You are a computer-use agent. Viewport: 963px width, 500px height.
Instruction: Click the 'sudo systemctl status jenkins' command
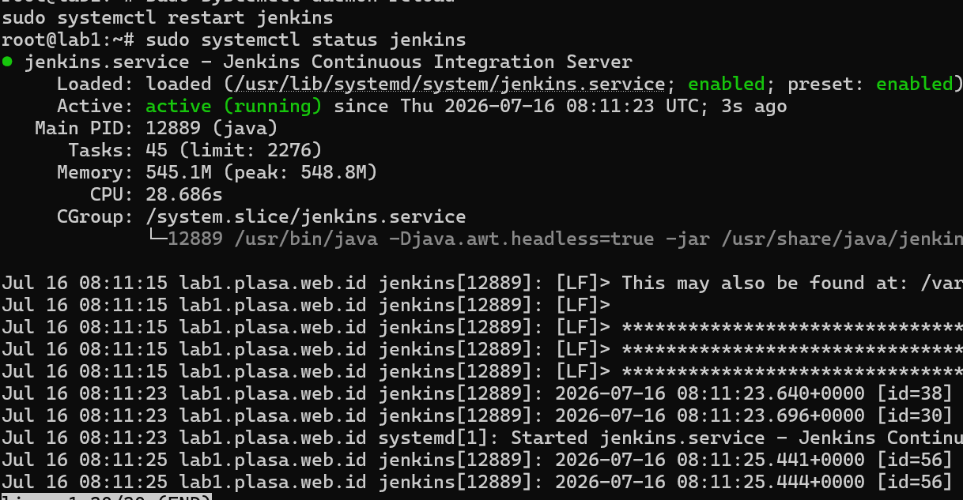(305, 39)
